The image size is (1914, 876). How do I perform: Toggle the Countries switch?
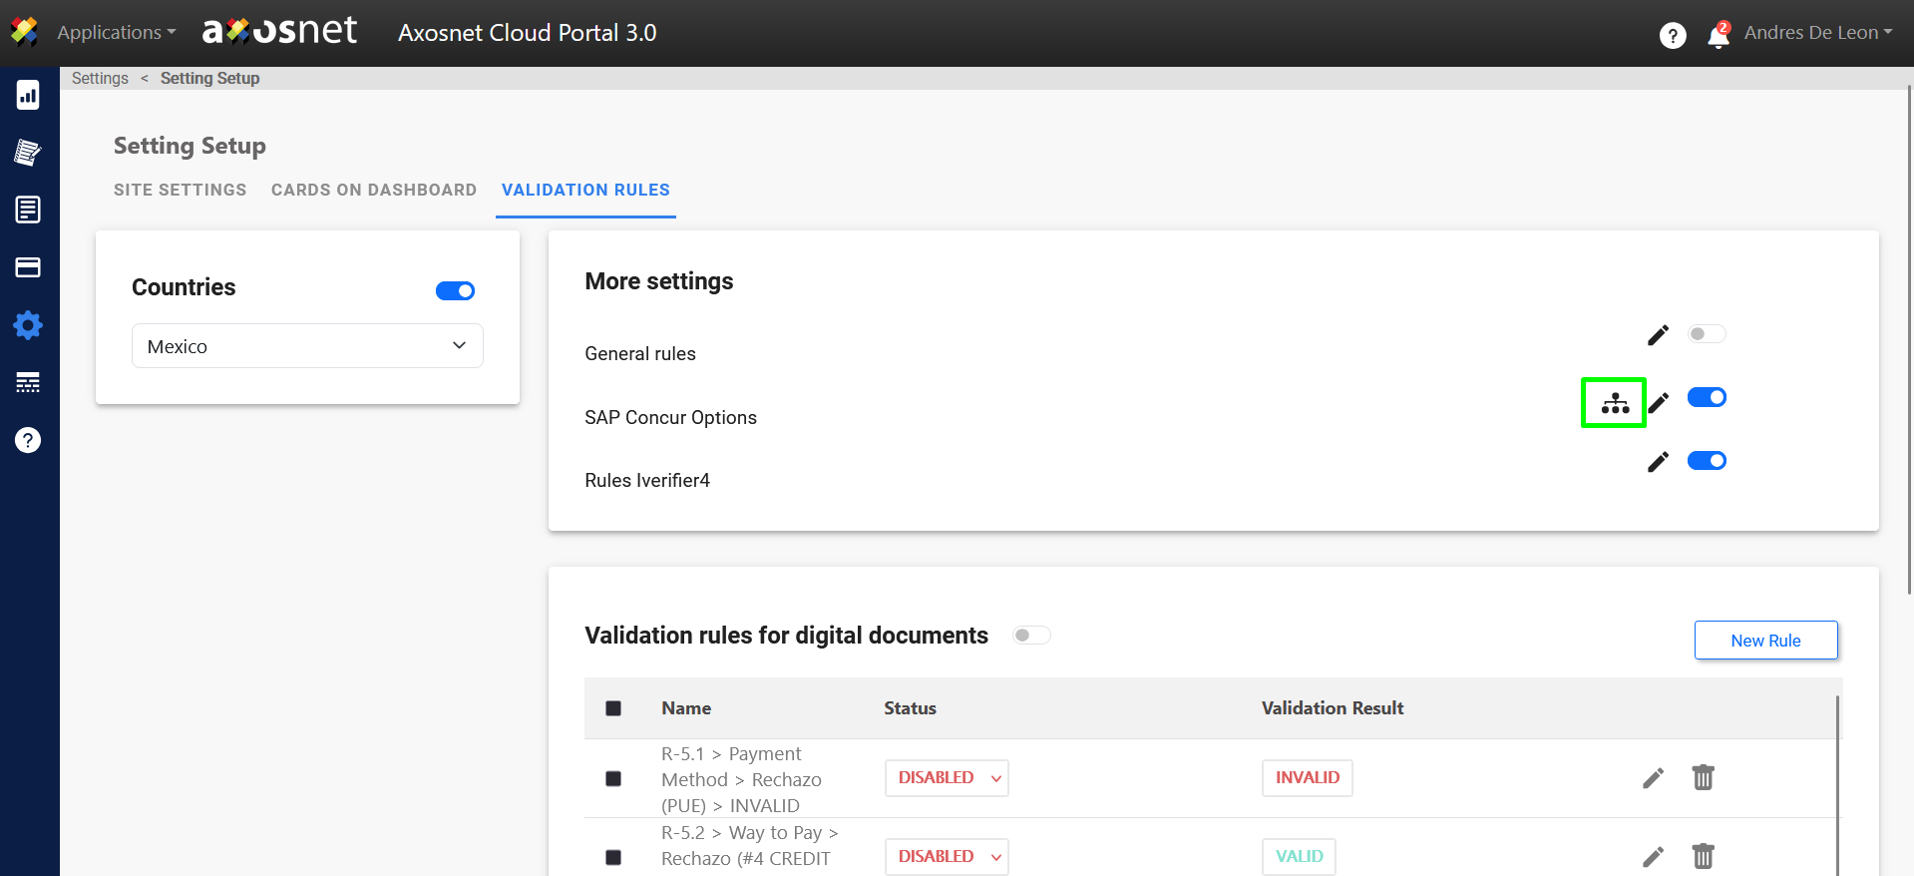(455, 290)
